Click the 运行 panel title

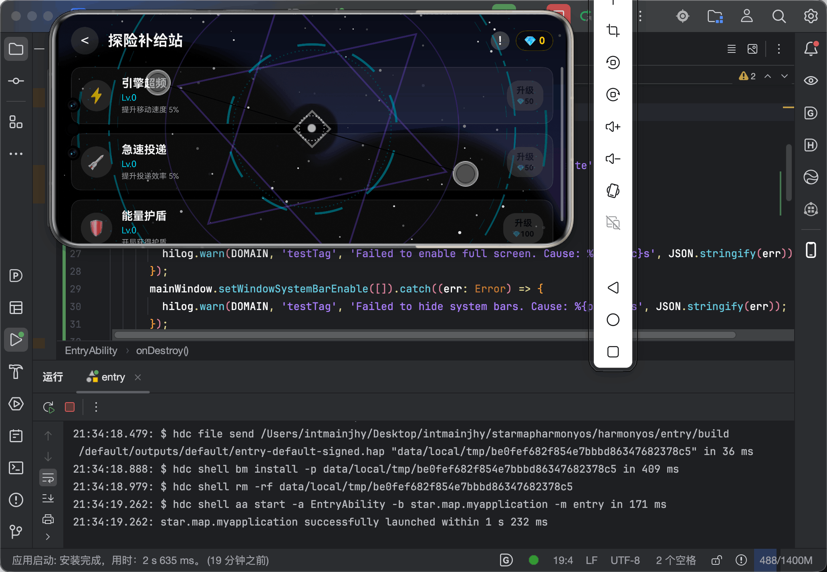(53, 377)
